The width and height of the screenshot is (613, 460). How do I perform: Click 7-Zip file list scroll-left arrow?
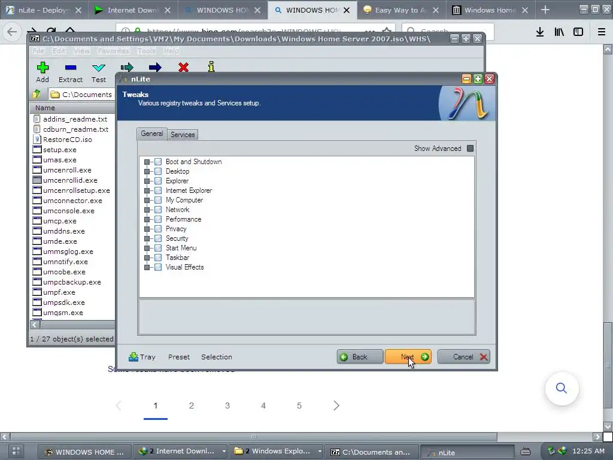[x=34, y=325]
